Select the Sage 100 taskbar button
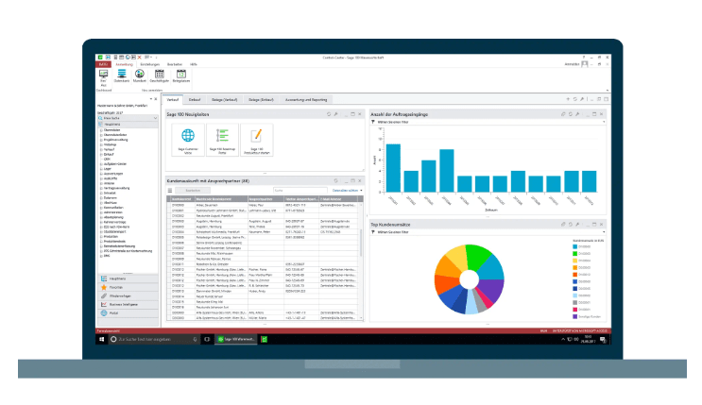Viewport: 702px width, 405px height. pyautogui.click(x=236, y=339)
